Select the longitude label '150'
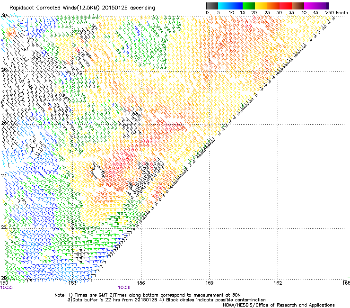The image size is (350, 308). (4, 283)
